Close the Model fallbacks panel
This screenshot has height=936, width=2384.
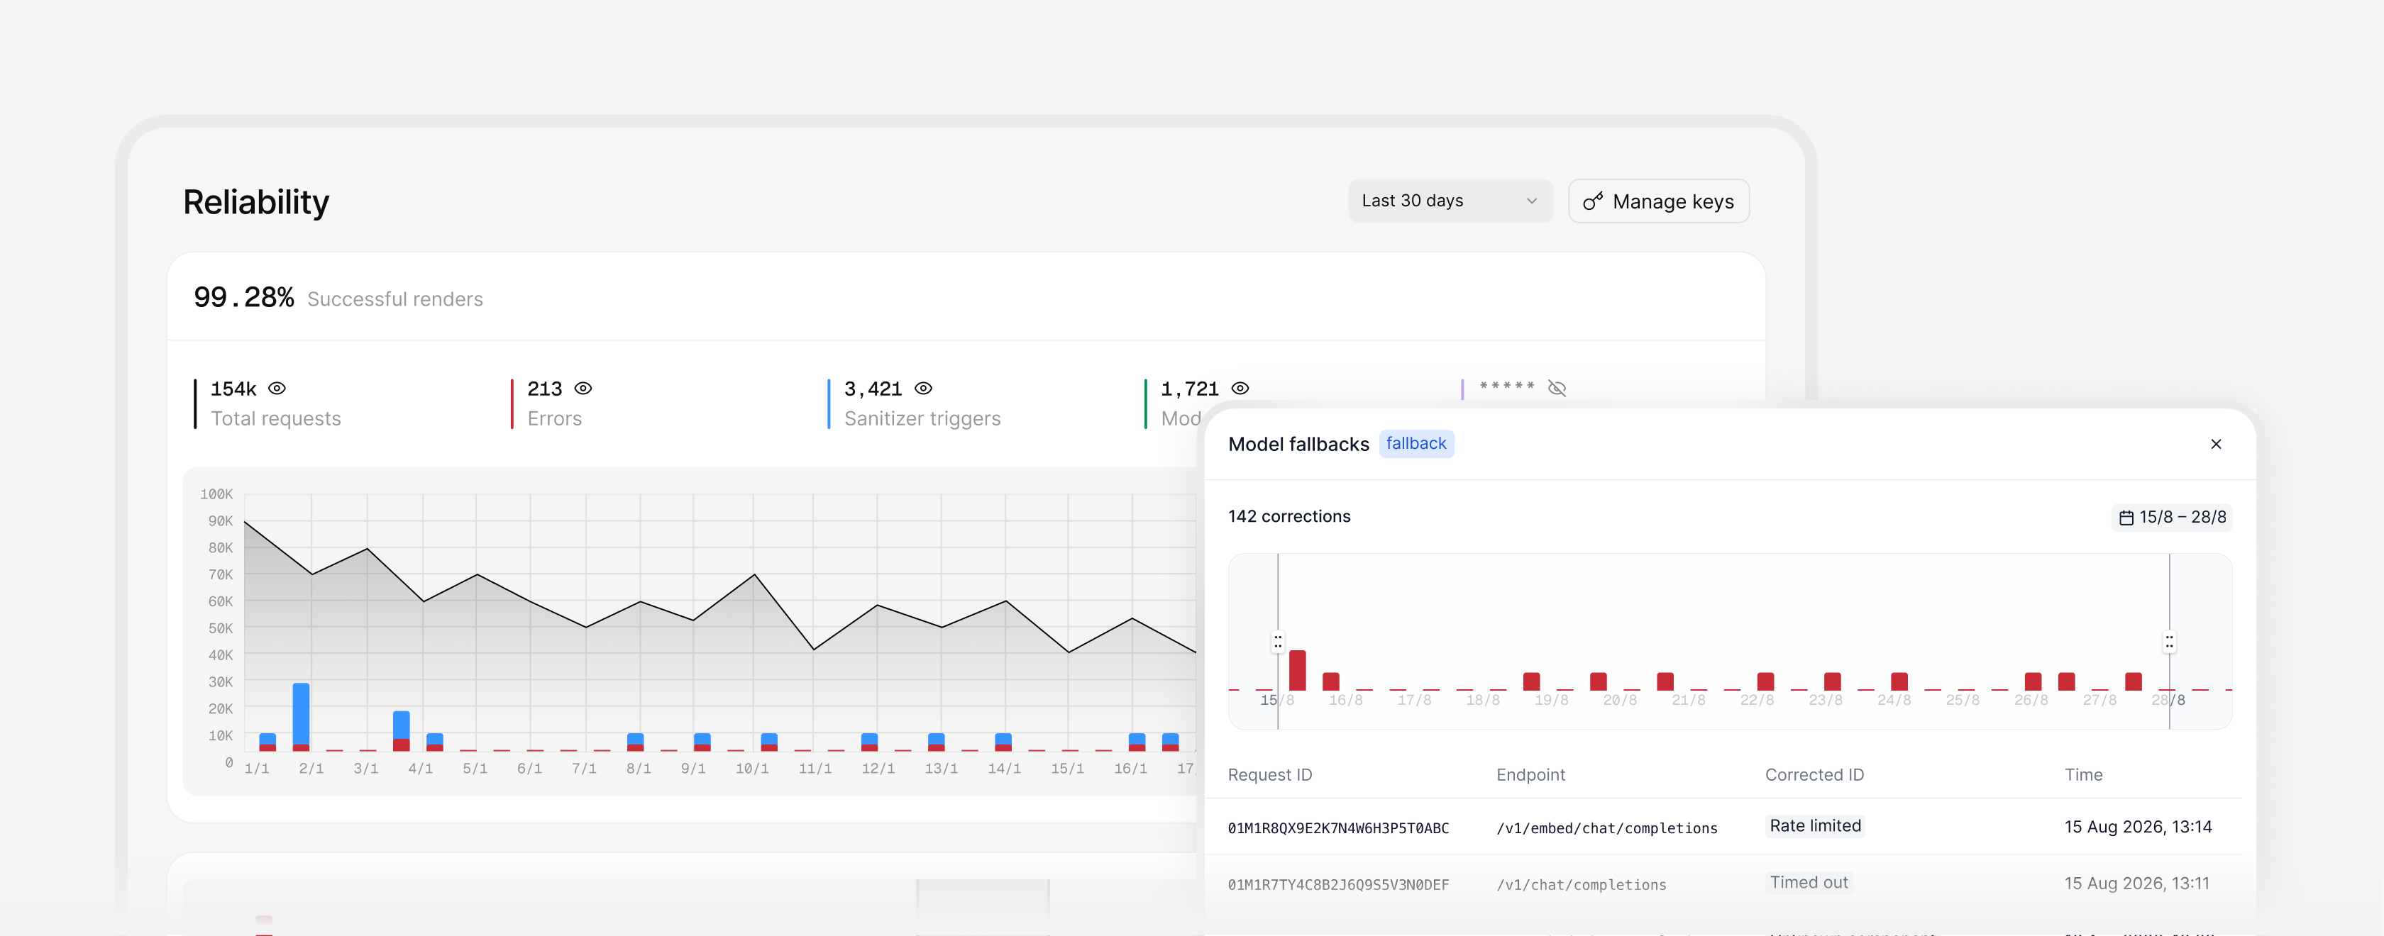pos(2216,444)
